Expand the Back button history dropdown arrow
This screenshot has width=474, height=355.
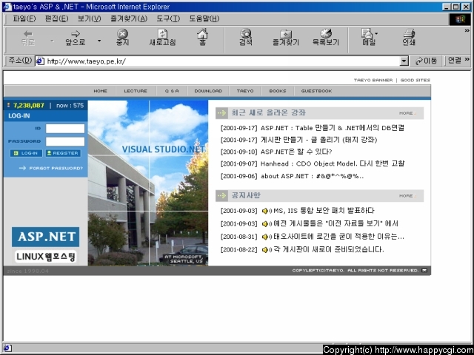pos(52,41)
